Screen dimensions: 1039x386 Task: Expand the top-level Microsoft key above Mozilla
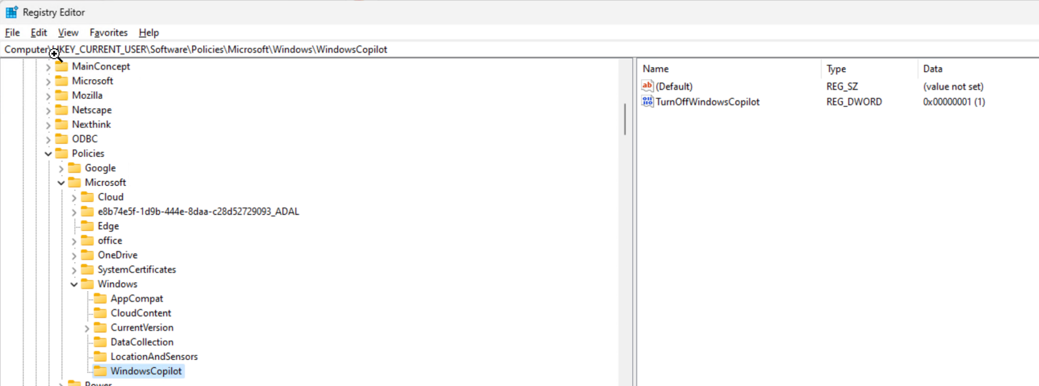tap(48, 81)
